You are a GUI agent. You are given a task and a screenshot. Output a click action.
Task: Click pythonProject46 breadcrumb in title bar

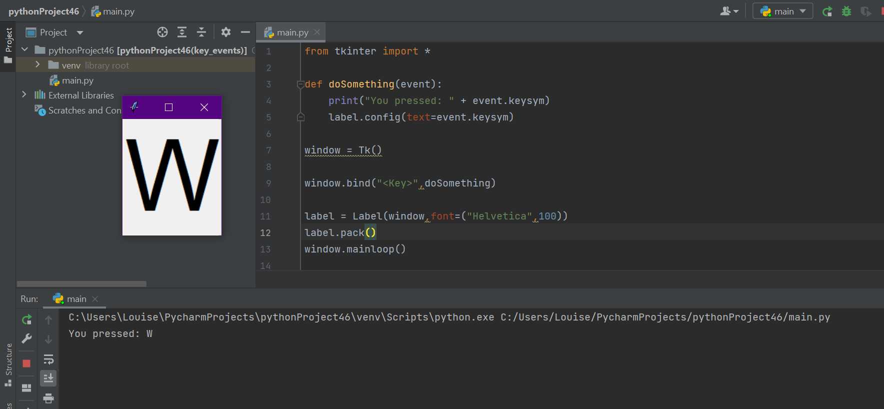43,11
